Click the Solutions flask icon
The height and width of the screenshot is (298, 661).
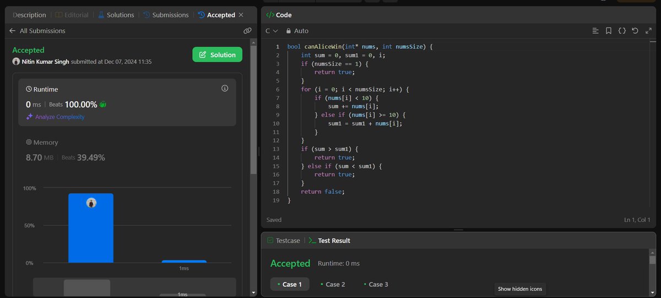click(x=101, y=15)
